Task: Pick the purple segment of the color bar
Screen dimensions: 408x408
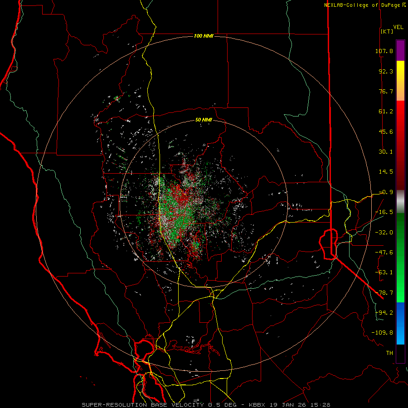Action: [x=400, y=50]
